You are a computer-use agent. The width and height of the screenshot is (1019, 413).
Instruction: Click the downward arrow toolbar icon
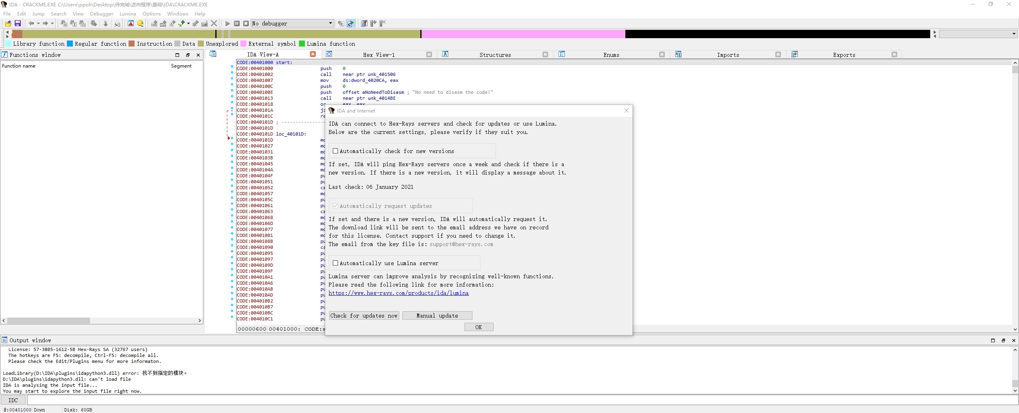pos(105,23)
